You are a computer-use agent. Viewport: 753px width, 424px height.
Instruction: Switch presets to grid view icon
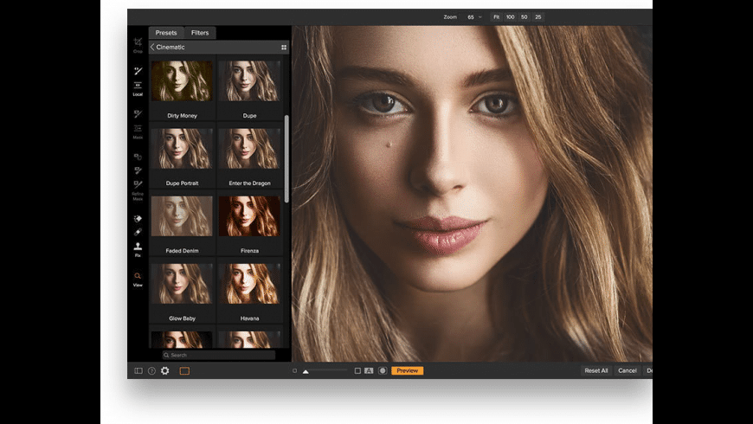(x=284, y=47)
